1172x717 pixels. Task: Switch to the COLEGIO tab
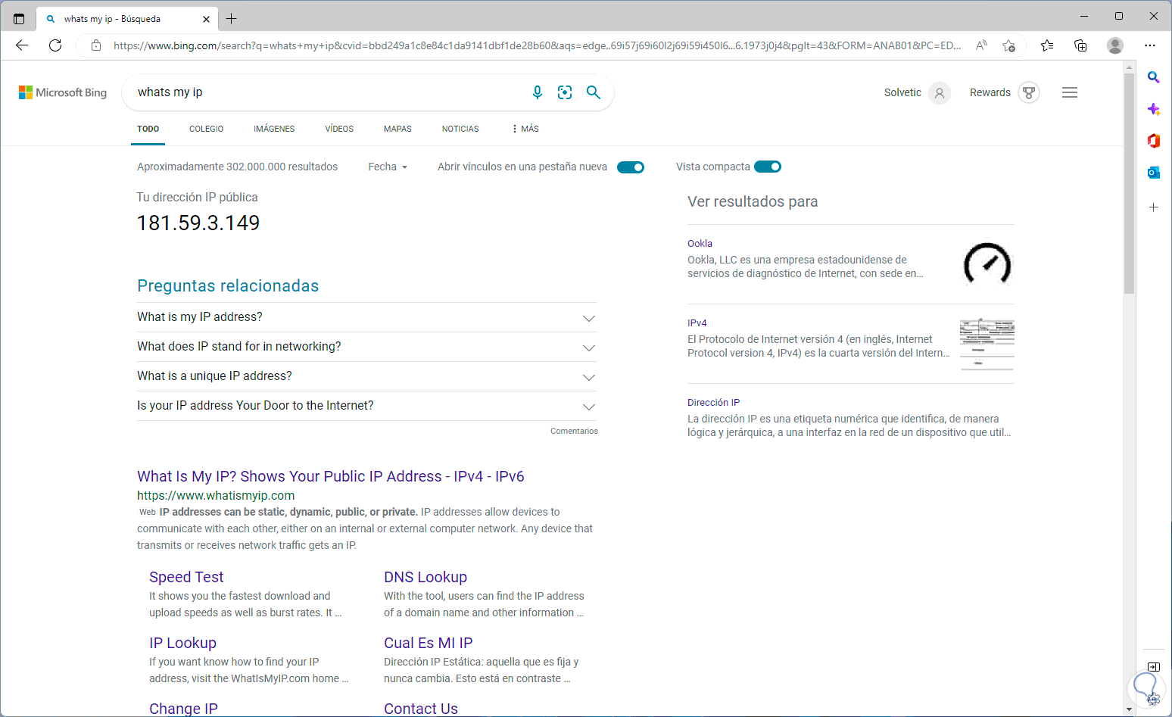point(206,129)
